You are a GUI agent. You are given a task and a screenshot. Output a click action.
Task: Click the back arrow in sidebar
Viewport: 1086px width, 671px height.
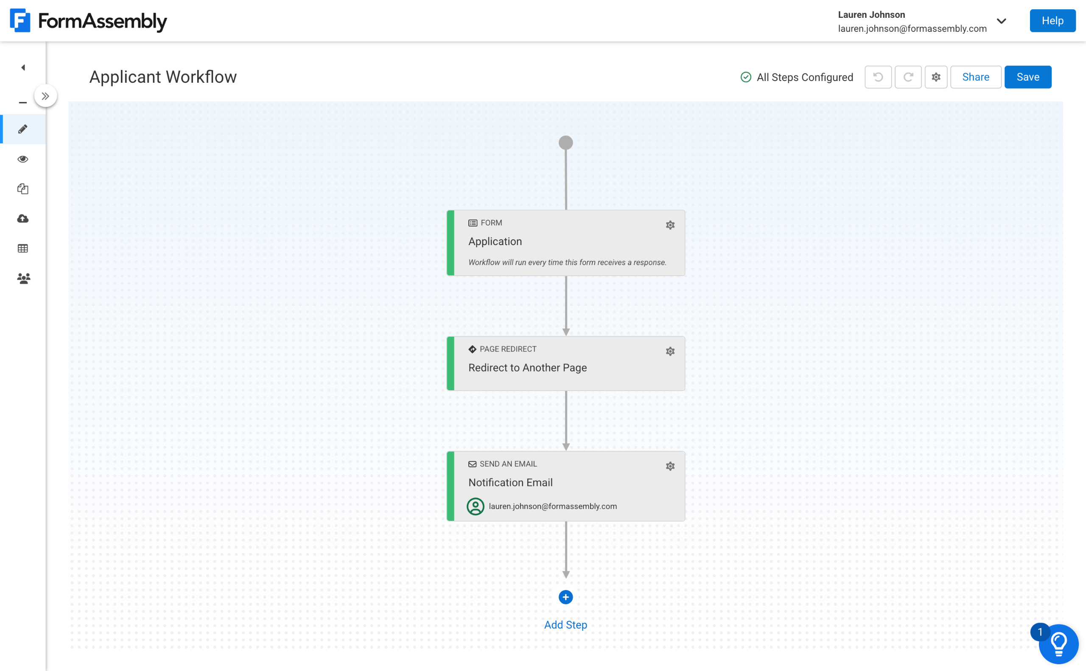pyautogui.click(x=23, y=67)
